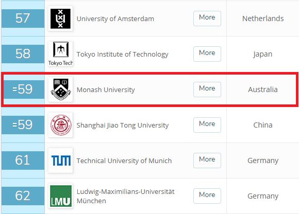
Task: Show More for Shanghai Jiao Tong University
Action: click(x=207, y=125)
